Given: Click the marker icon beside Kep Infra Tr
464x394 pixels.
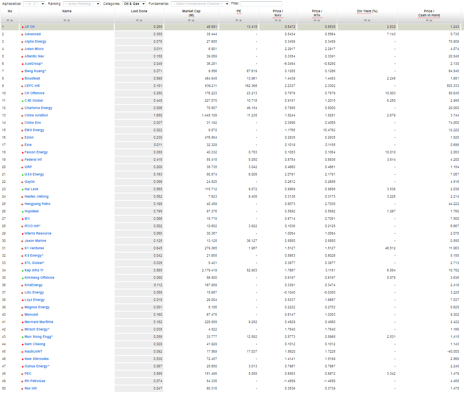Looking at the screenshot, I should 23,271.
